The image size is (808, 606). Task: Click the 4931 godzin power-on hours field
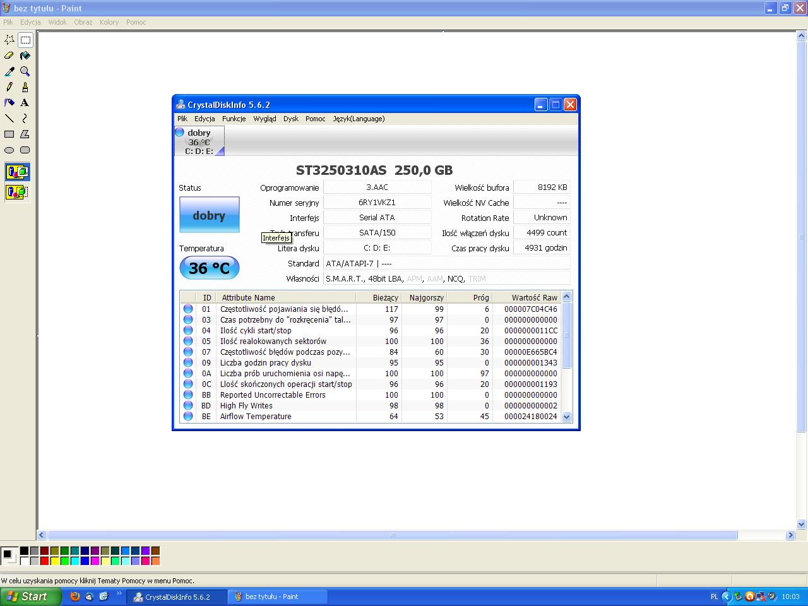(x=542, y=248)
